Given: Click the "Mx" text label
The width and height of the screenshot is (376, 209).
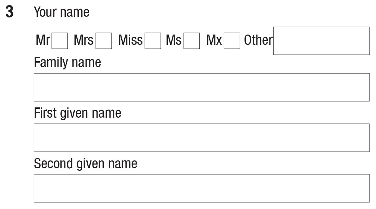Looking at the screenshot, I should tap(214, 40).
